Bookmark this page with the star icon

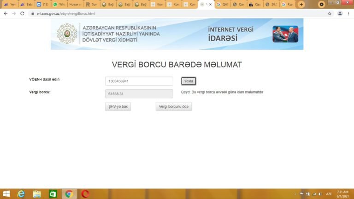point(330,13)
